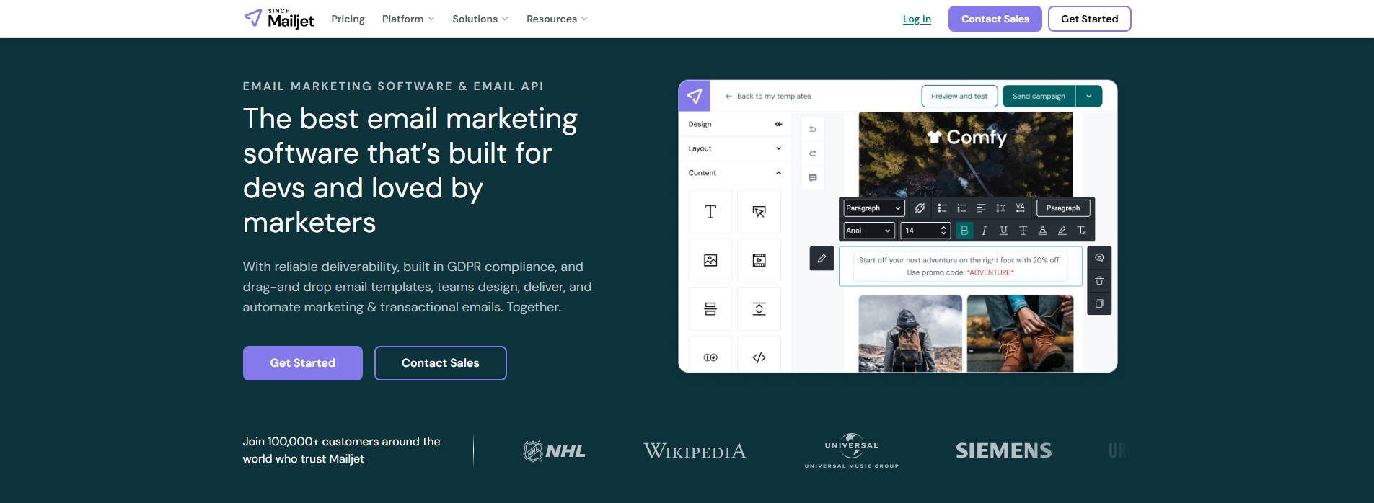Image resolution: width=1374 pixels, height=503 pixels.
Task: Click the Comfy header image
Action: (966, 154)
